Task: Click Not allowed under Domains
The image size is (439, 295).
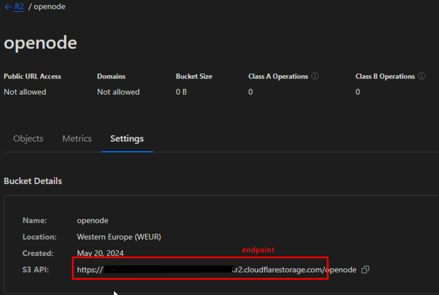Action: tap(118, 92)
